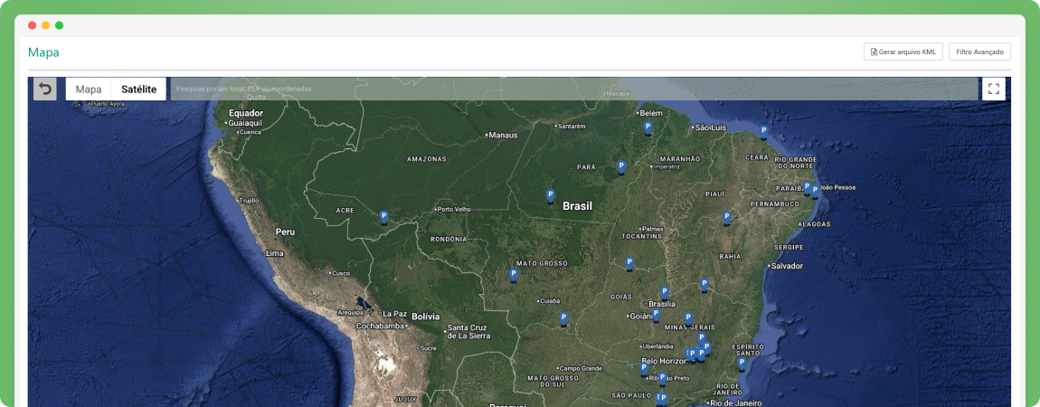Click the Mapa page title
This screenshot has height=407, width=1040.
pyautogui.click(x=43, y=52)
